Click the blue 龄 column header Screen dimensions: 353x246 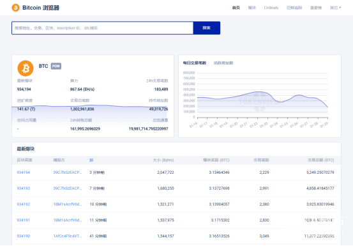91,160
